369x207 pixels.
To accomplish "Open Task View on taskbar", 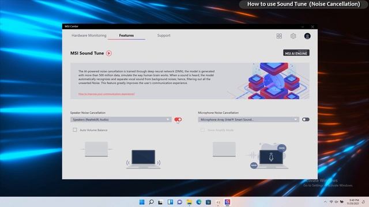I will [161, 202].
